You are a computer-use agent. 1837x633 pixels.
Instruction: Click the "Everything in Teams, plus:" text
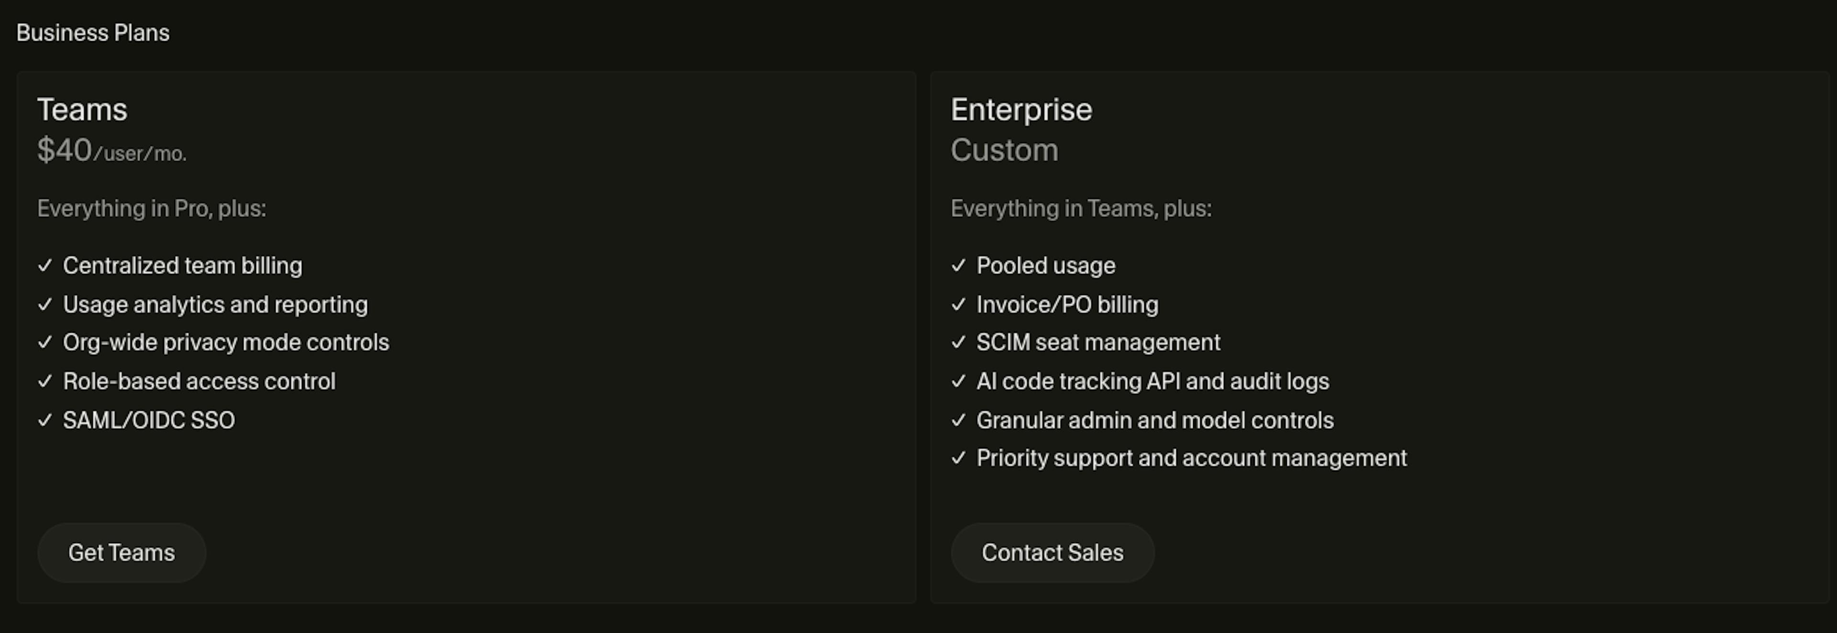1080,208
